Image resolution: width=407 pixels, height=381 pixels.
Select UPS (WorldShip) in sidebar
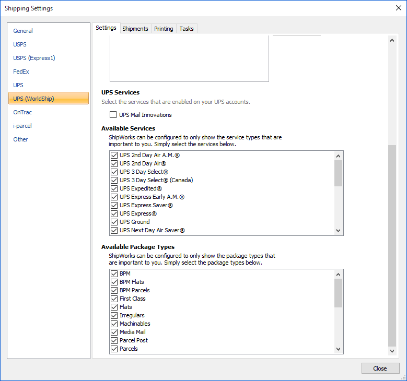[x=49, y=98]
